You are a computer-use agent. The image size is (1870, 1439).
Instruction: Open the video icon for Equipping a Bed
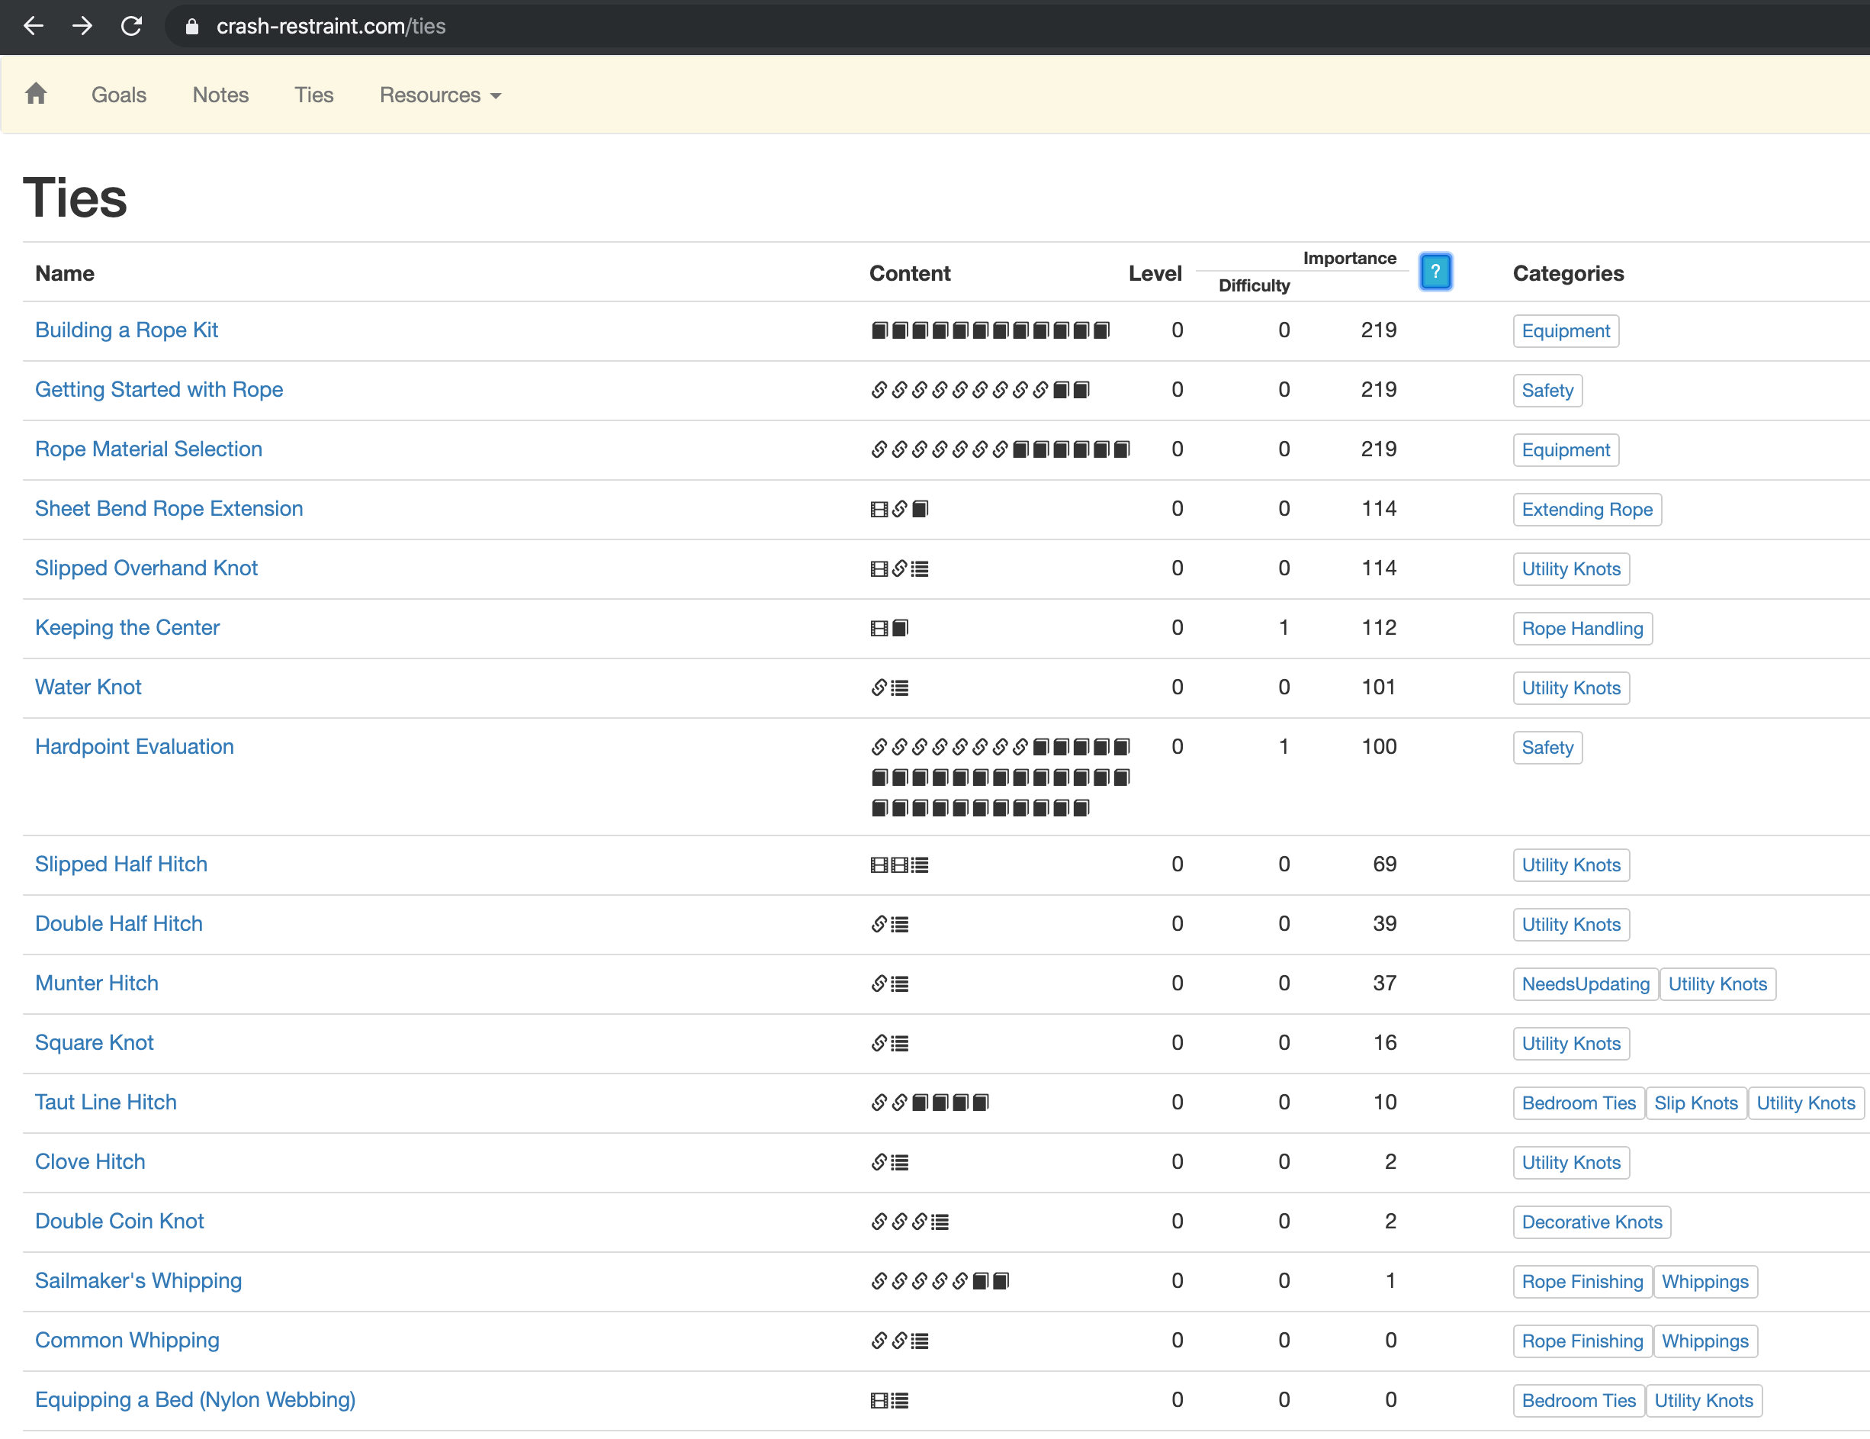click(879, 1400)
